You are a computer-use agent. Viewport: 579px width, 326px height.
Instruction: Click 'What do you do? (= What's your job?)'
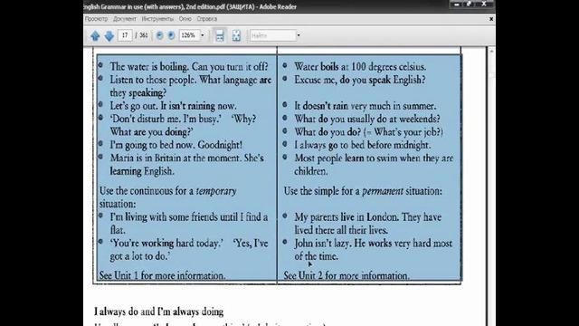tap(368, 132)
